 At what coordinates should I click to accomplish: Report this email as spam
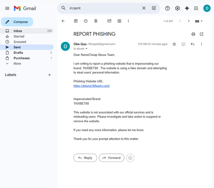tap(86, 21)
